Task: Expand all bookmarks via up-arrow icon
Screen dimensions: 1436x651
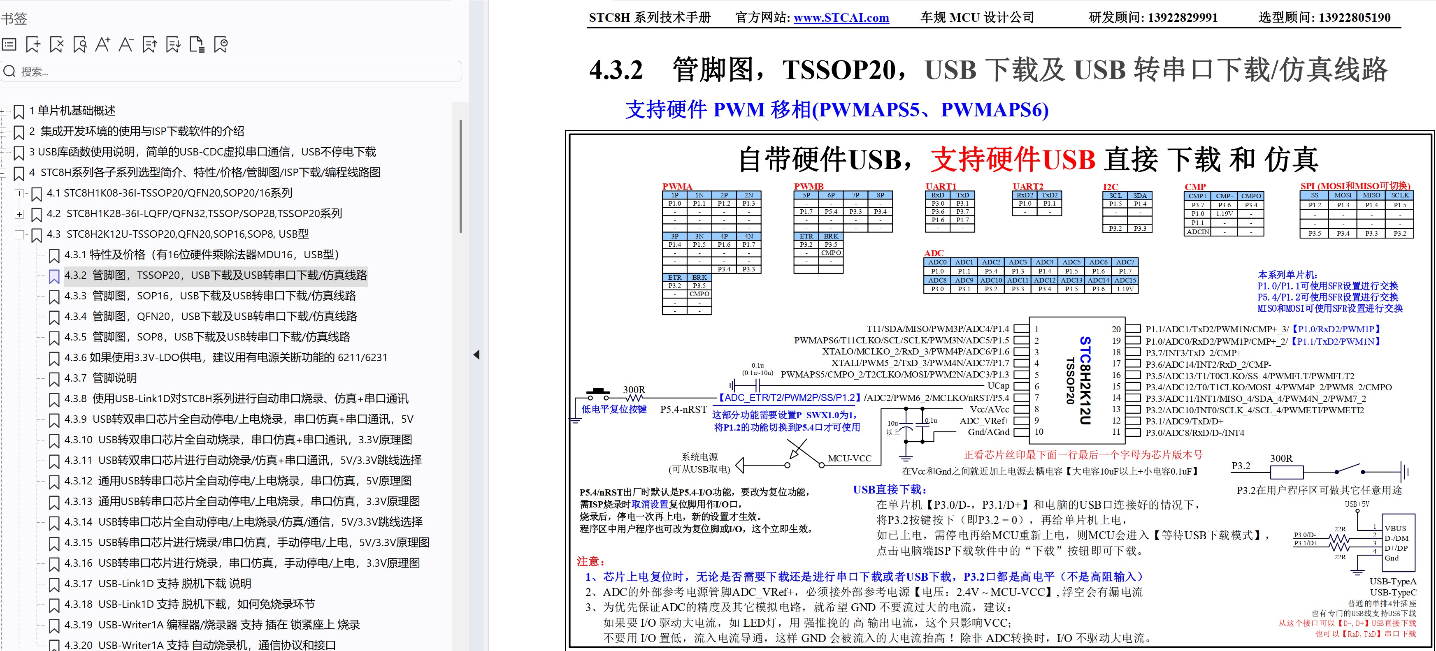Action: pos(149,44)
